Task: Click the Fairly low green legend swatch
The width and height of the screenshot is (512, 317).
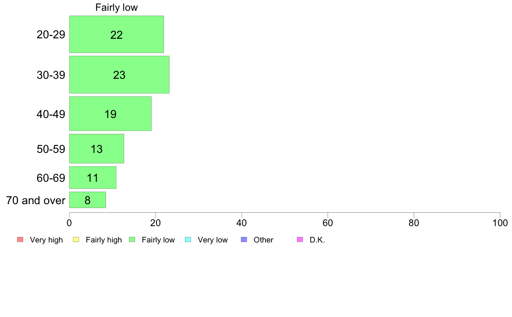Action: (132, 239)
